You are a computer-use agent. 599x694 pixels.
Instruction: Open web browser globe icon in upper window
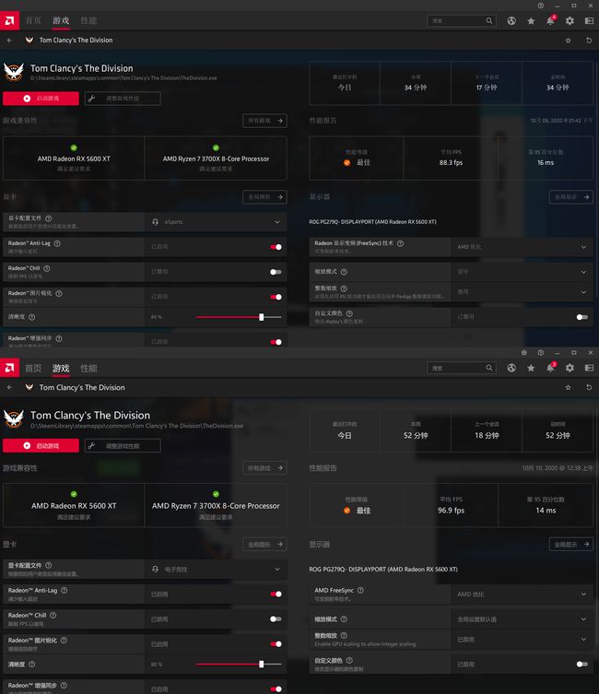(x=511, y=21)
